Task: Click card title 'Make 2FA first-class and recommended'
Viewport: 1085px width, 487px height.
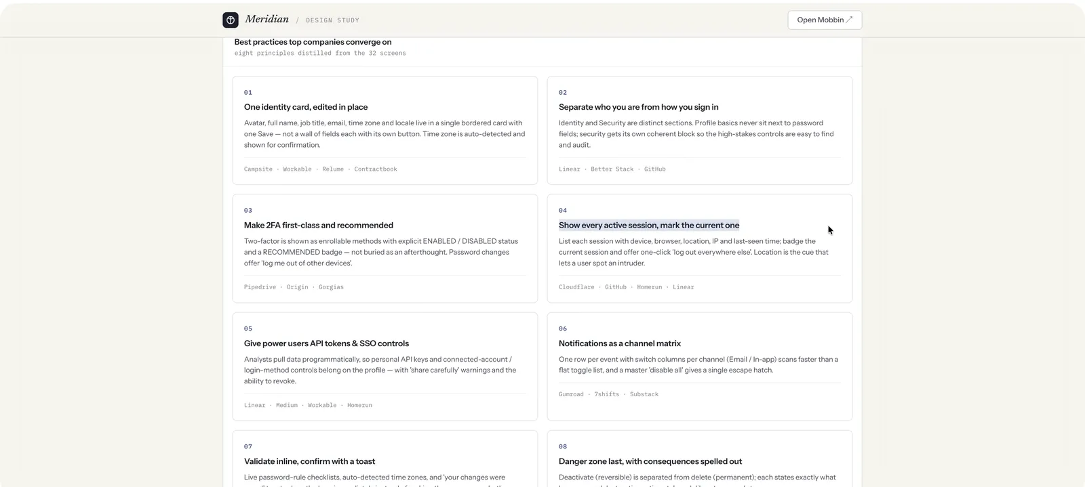Action: click(319, 225)
